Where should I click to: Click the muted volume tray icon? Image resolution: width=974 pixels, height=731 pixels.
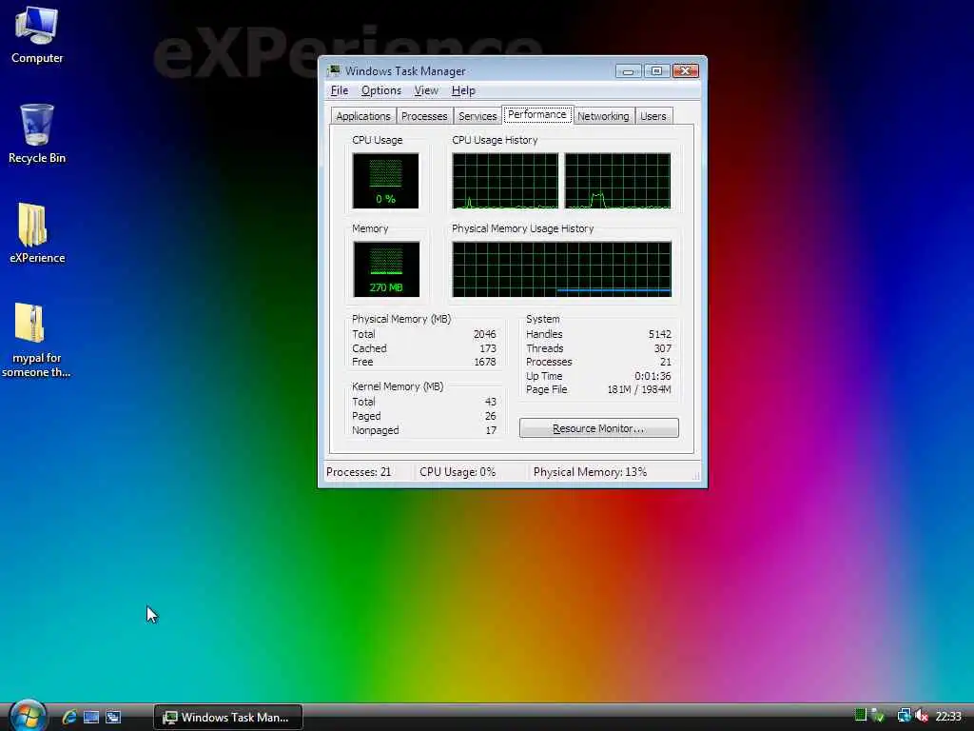point(922,716)
